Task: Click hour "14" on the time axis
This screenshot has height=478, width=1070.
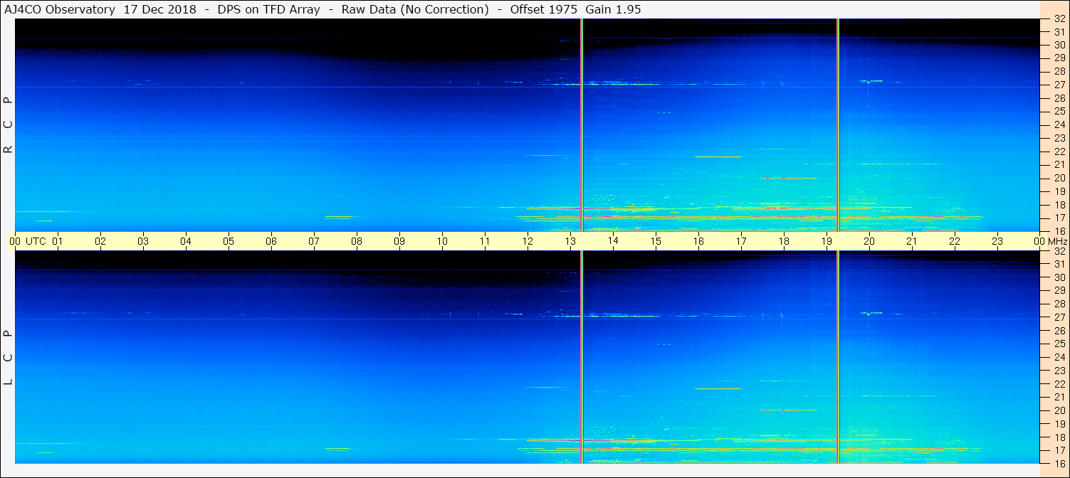Action: point(613,241)
